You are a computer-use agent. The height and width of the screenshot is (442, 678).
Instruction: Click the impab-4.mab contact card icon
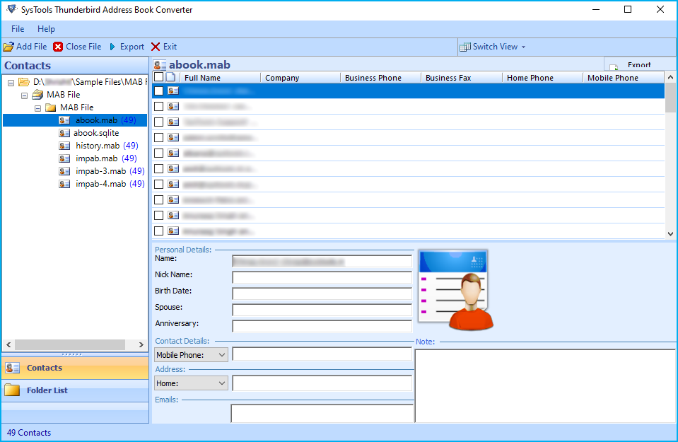click(64, 184)
